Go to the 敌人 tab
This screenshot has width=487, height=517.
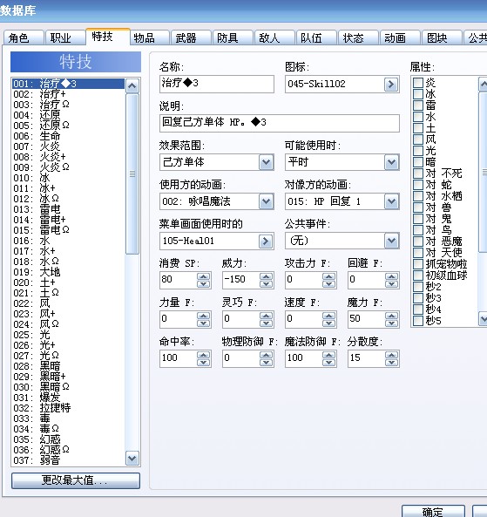274,37
